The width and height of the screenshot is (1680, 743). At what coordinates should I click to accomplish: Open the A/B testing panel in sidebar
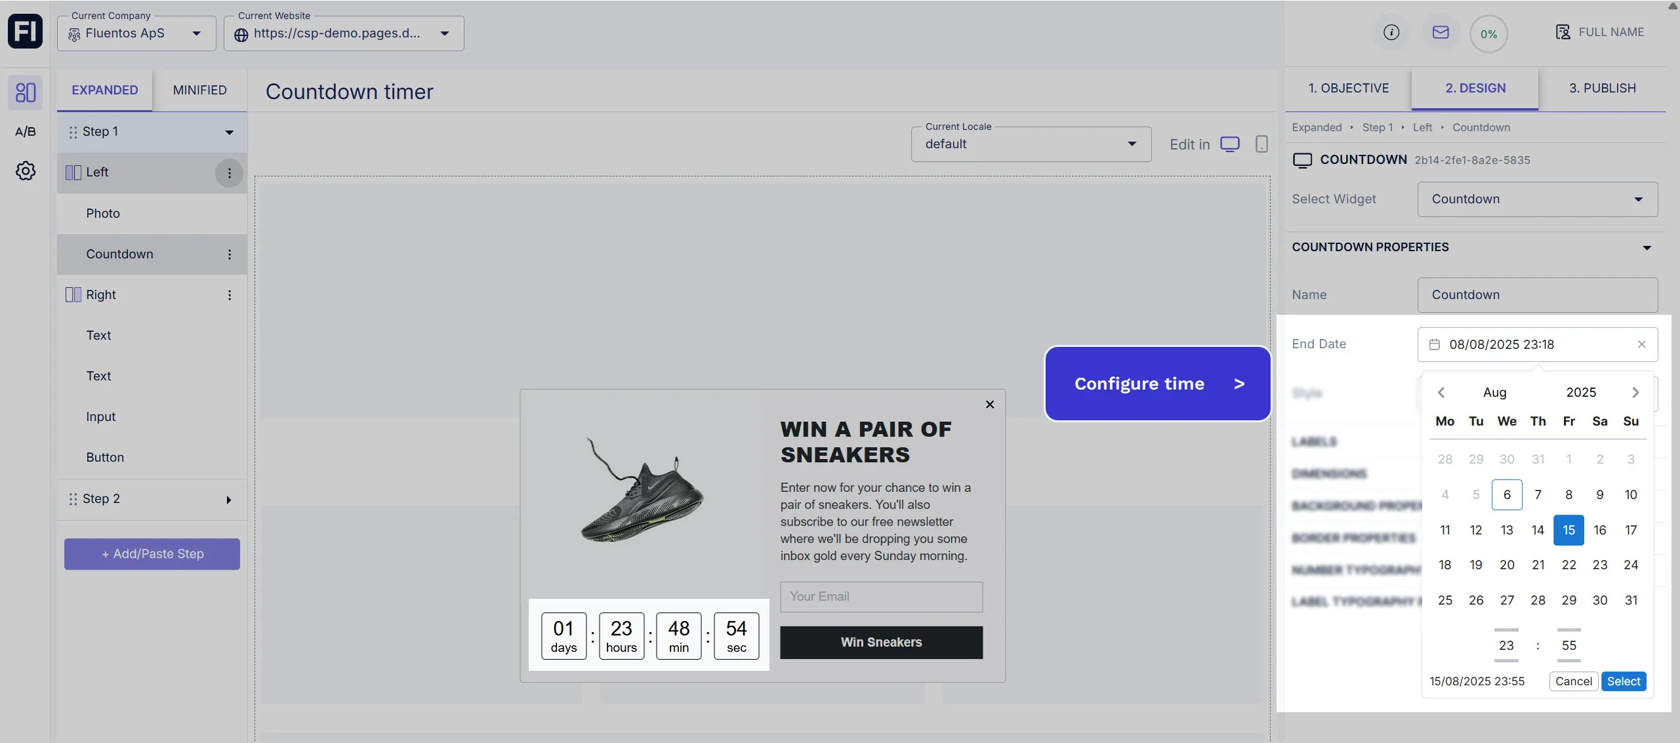pos(26,131)
